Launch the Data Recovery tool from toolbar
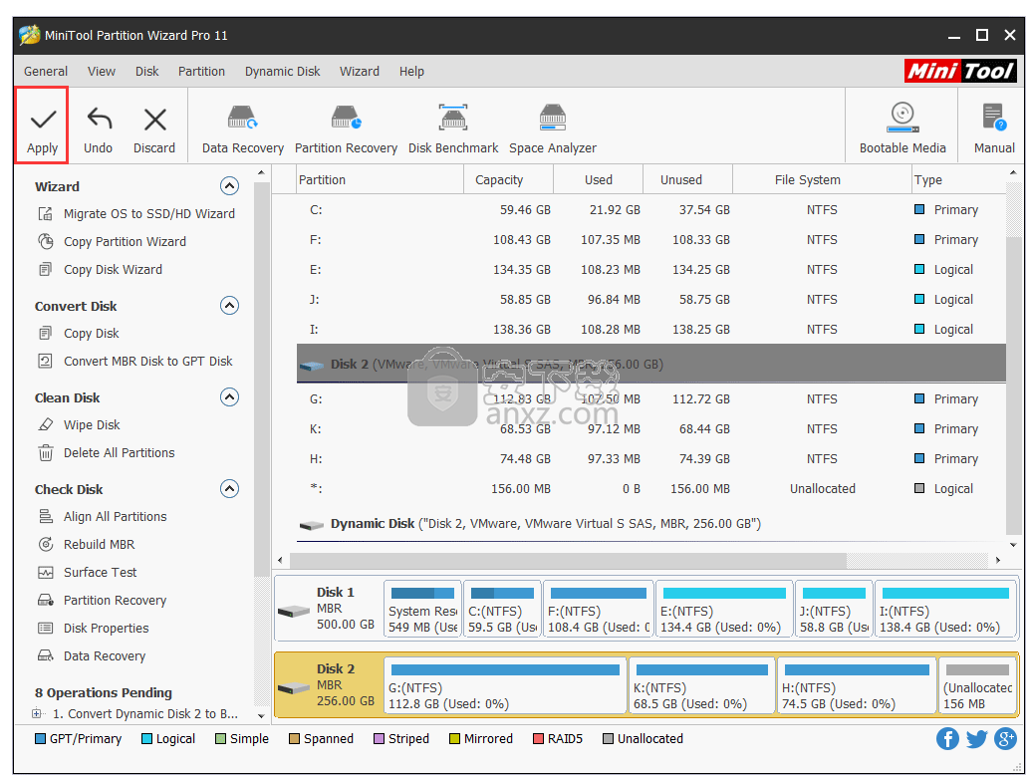The image size is (1030, 777). 242,129
